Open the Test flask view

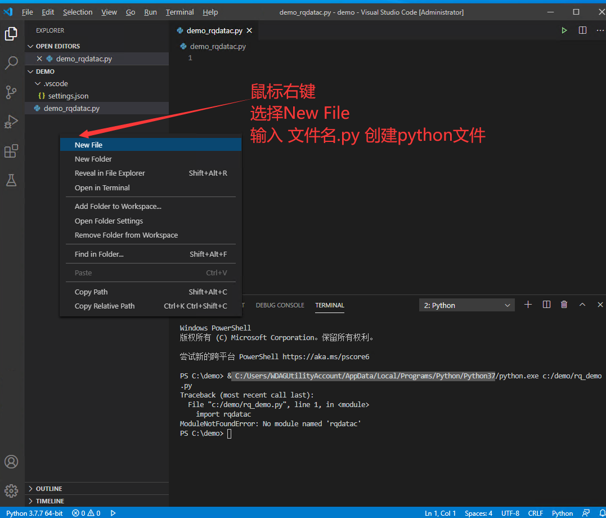pyautogui.click(x=11, y=180)
